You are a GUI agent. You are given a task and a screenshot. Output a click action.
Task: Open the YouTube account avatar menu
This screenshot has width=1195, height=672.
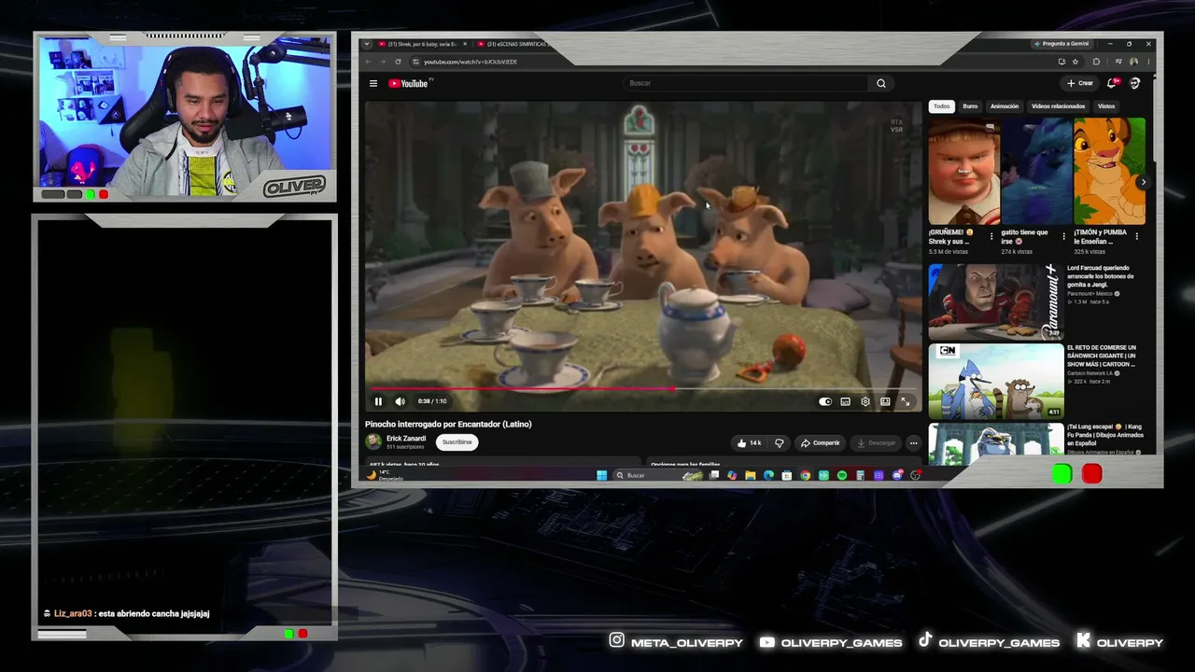[x=1135, y=83]
